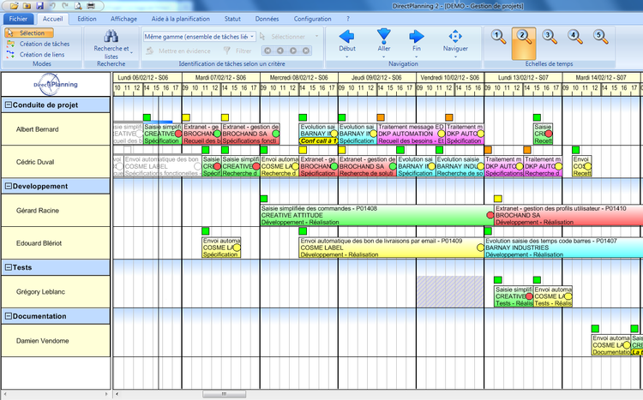
Task: Click the second folder icon in quick access toolbar
Action: 27,6
